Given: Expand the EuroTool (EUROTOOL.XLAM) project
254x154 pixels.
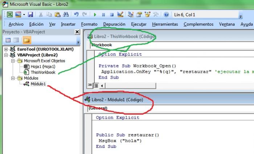Looking at the screenshot, I should coord(6,49).
